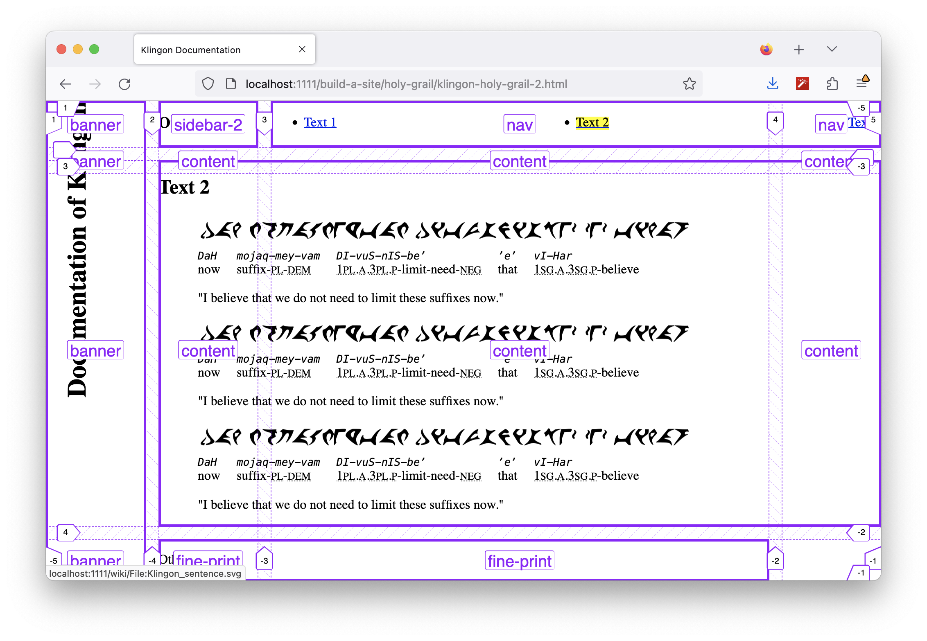Open the highlighted Text 2 link
Screen dimensions: 927x641
pyautogui.click(x=592, y=122)
